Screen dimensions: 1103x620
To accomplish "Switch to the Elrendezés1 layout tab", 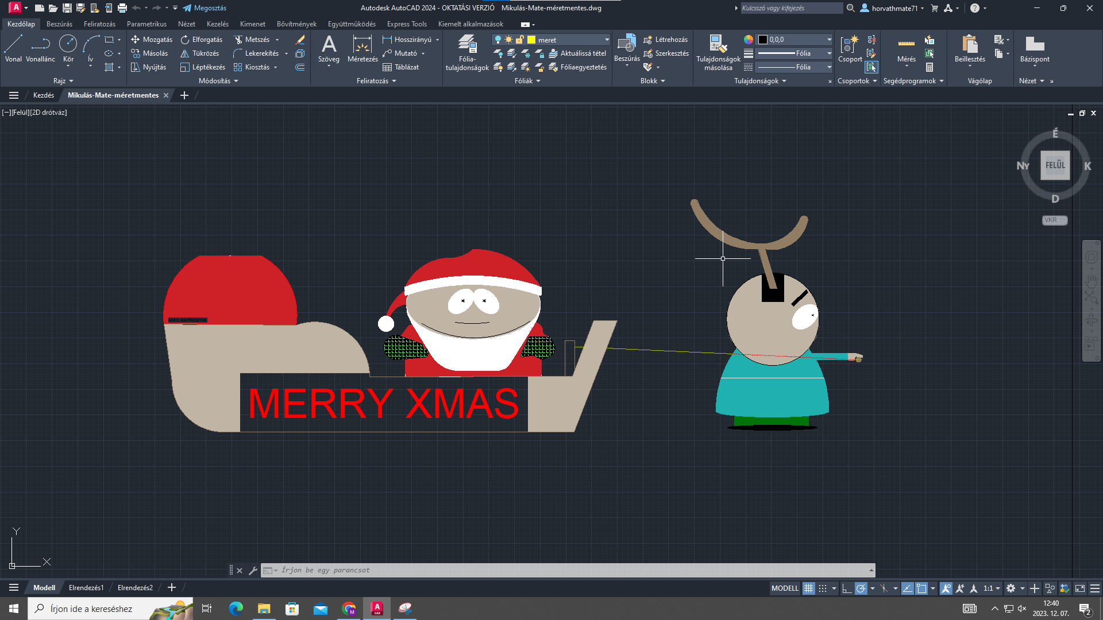I will click(86, 588).
